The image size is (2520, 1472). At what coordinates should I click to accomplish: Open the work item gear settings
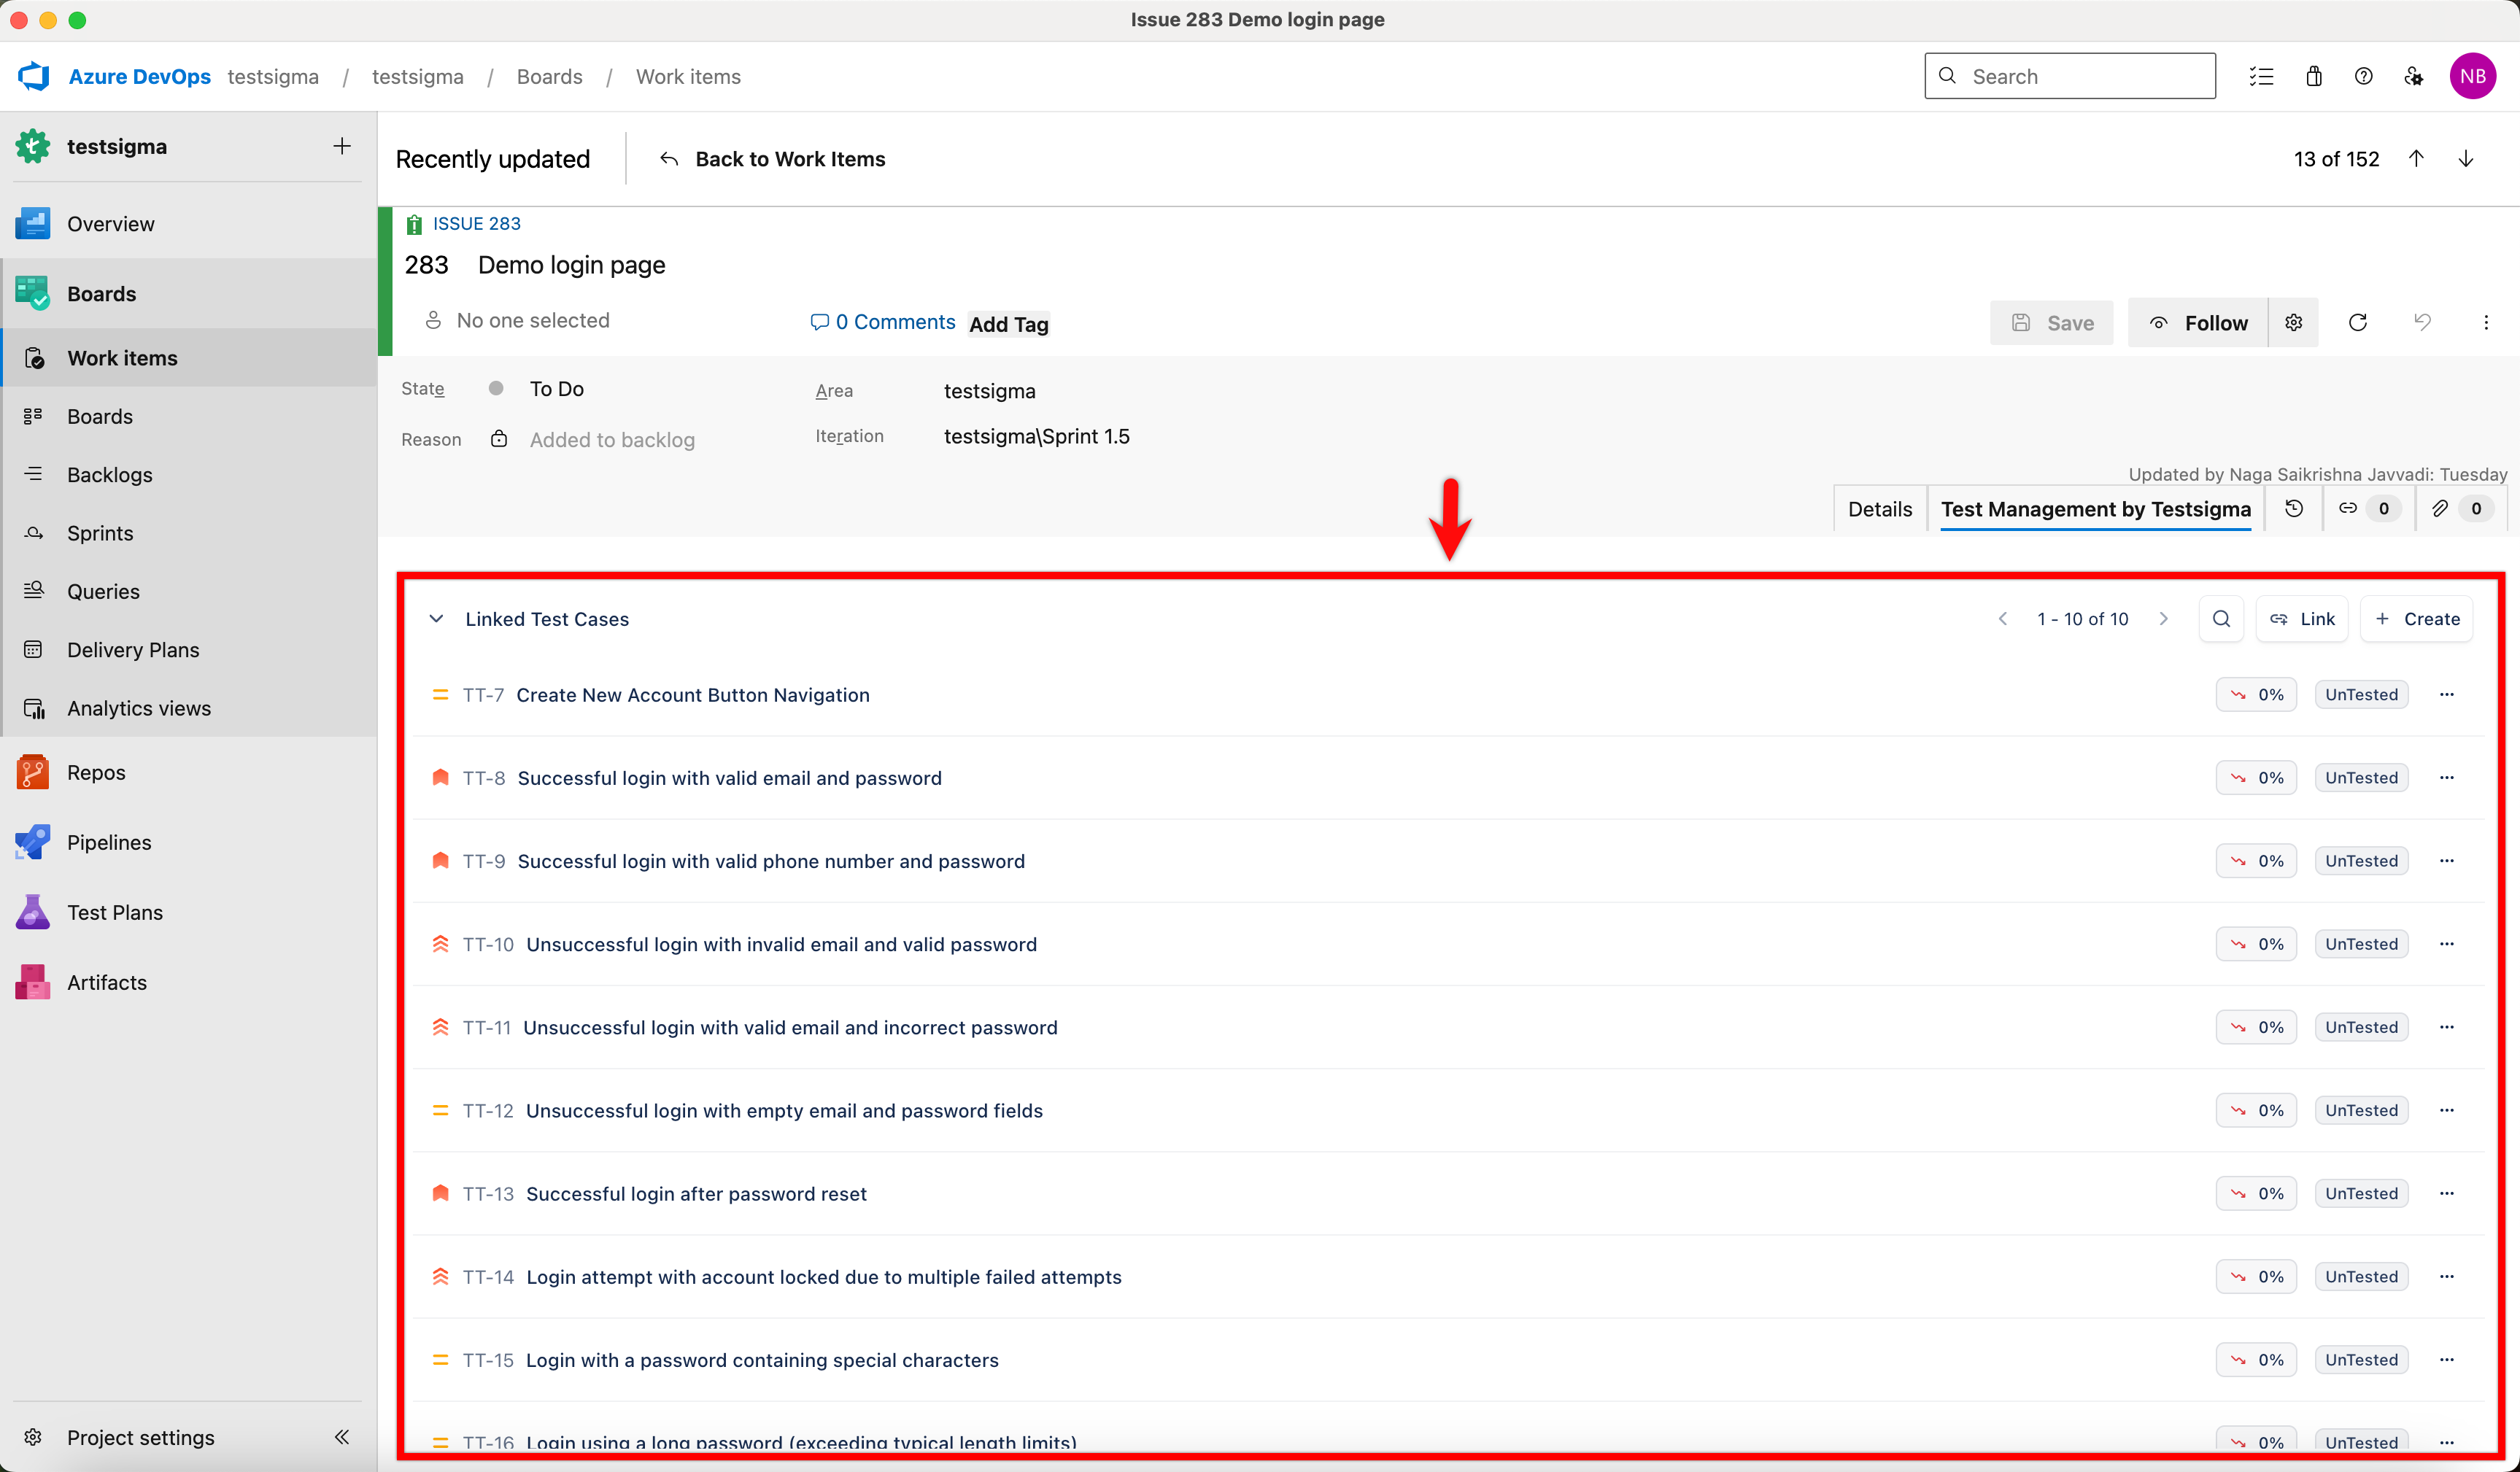(x=2294, y=323)
